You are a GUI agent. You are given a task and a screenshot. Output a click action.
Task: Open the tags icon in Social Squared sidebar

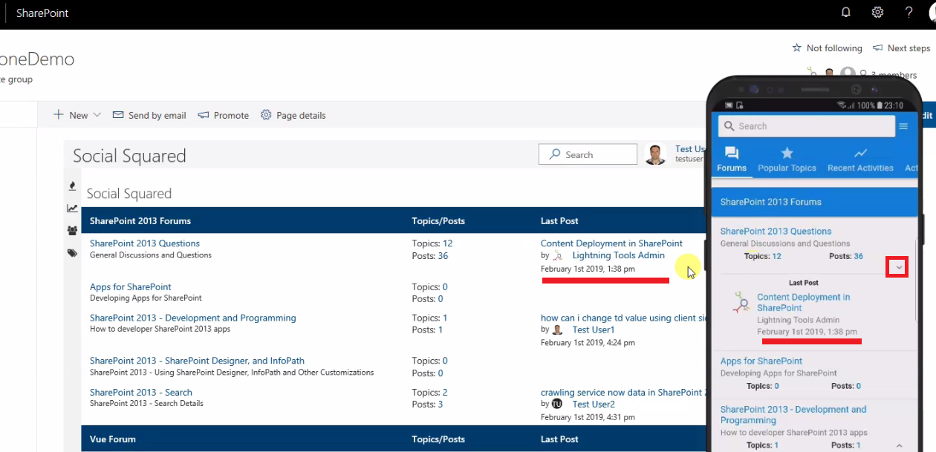click(x=72, y=253)
